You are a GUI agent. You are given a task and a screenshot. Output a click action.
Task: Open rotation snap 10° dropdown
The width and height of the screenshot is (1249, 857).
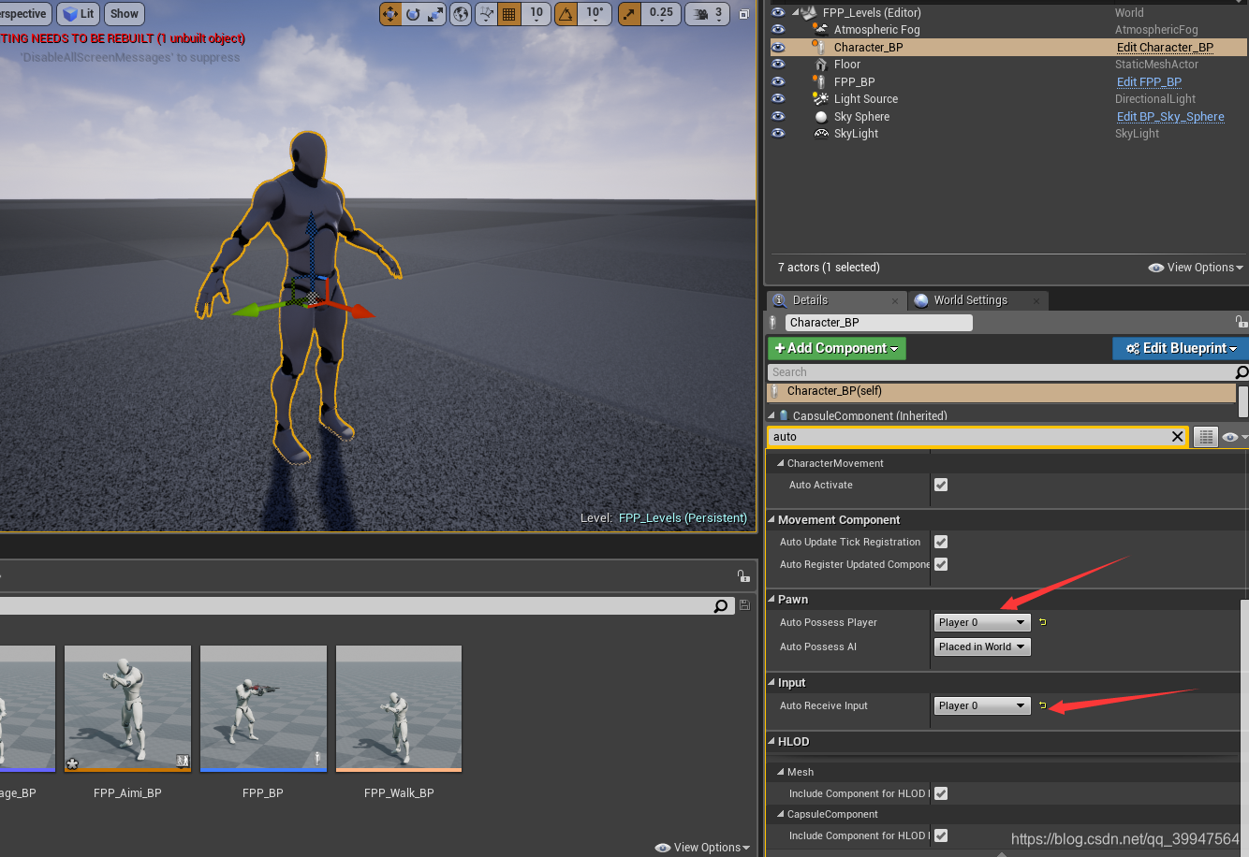tap(595, 14)
